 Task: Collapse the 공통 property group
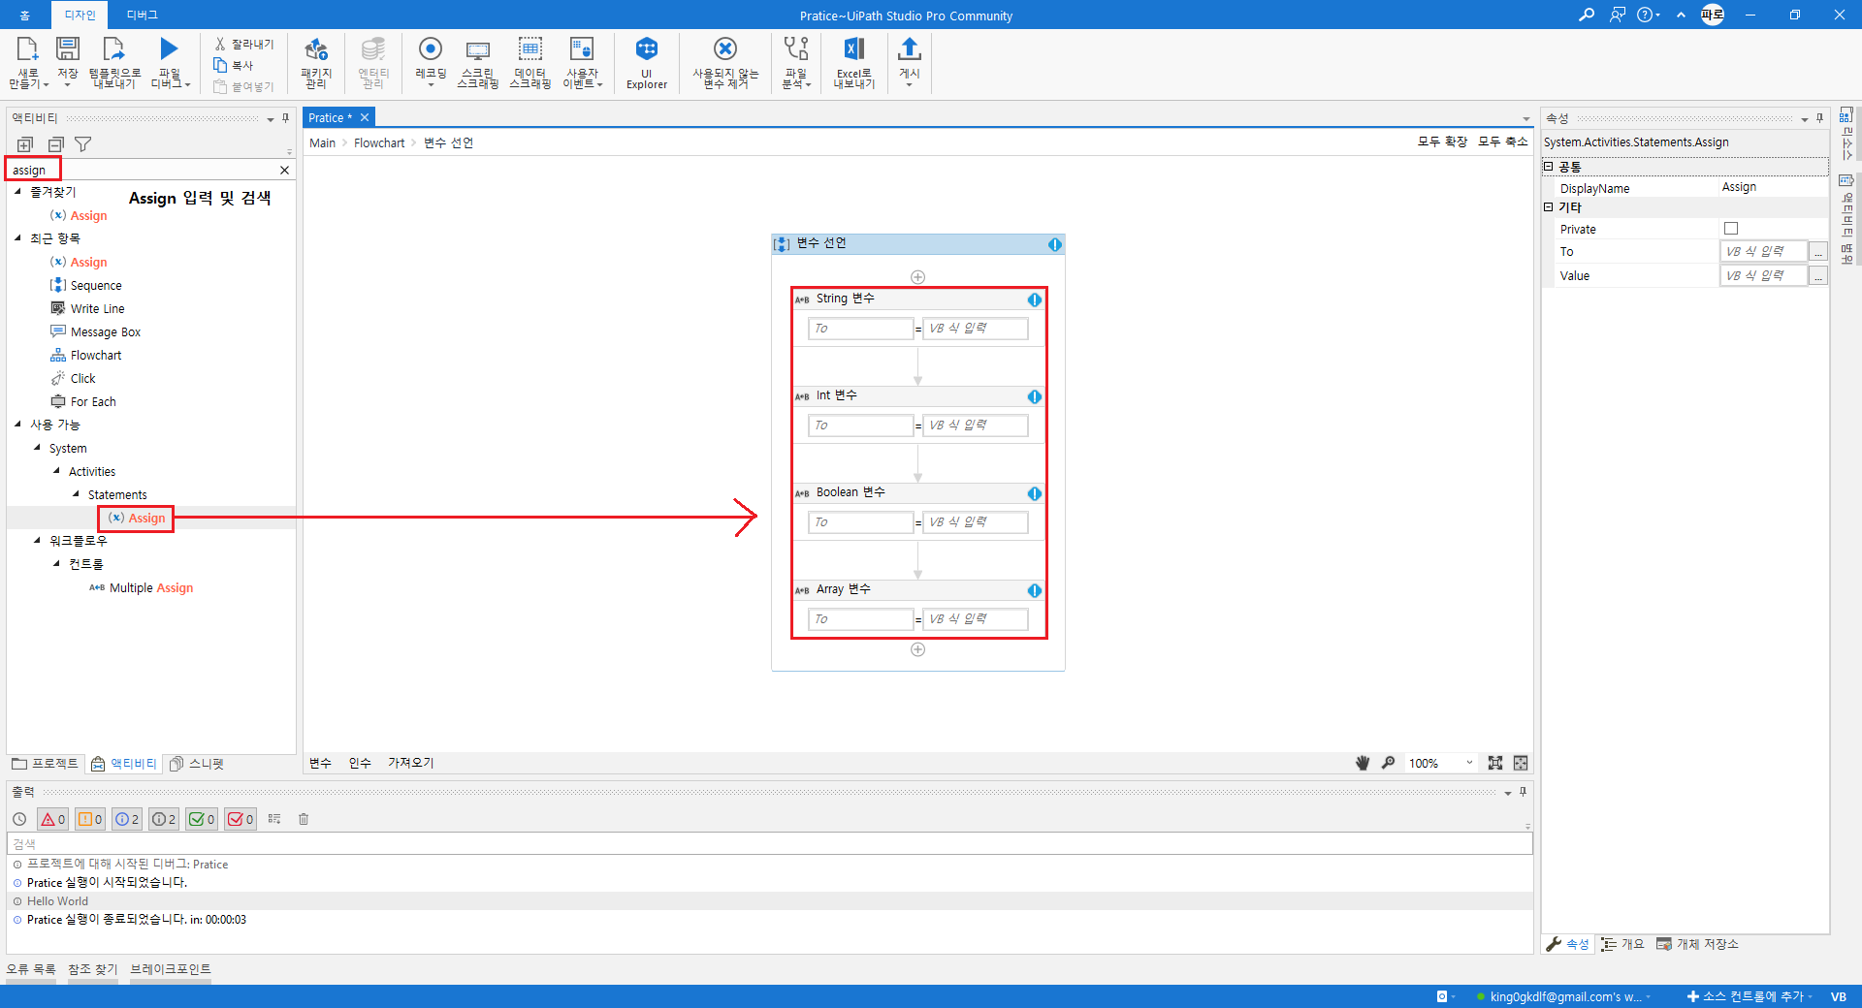click(x=1549, y=167)
